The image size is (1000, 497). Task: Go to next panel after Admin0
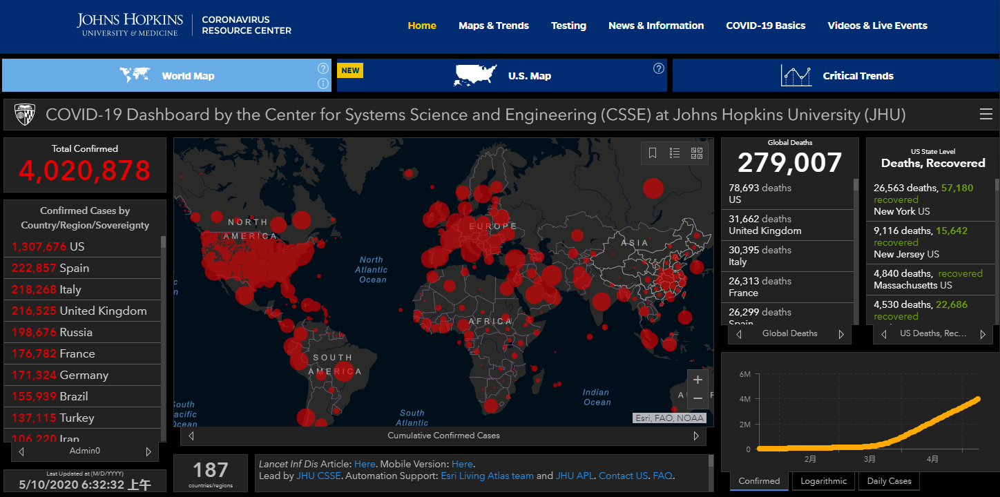point(148,451)
